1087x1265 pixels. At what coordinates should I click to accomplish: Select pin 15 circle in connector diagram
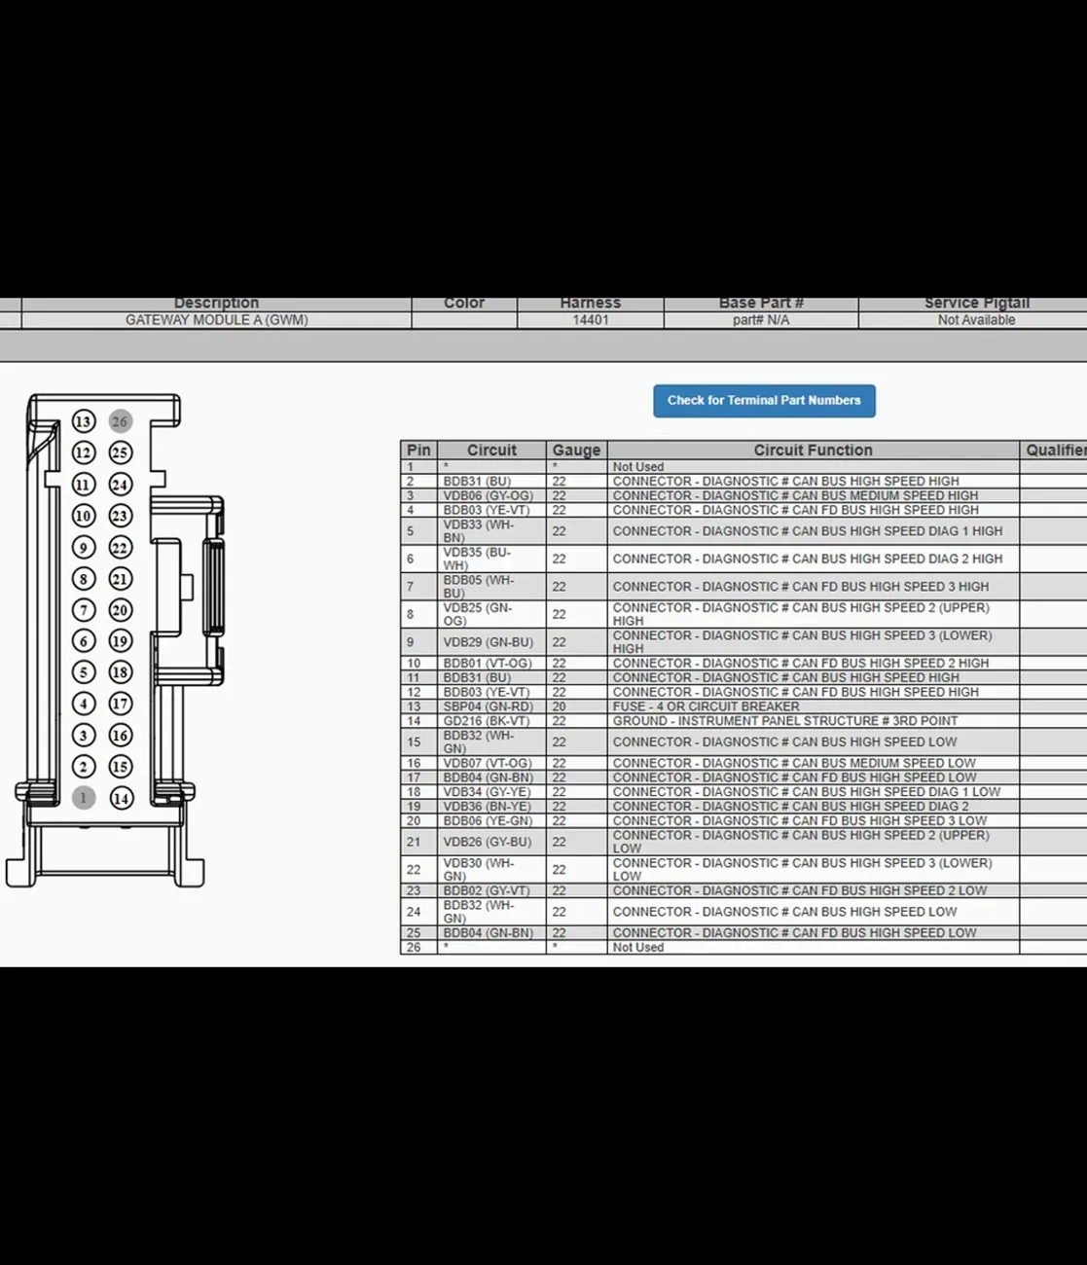(x=120, y=767)
